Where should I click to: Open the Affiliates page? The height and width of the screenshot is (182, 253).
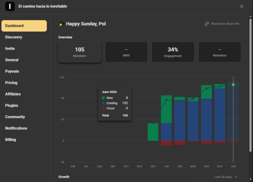(x=13, y=94)
